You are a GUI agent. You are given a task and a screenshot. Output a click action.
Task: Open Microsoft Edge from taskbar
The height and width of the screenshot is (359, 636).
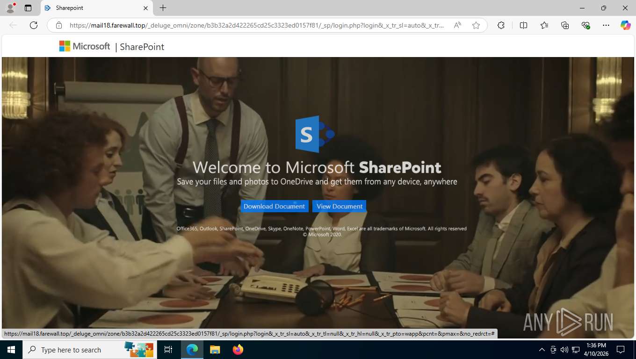pyautogui.click(x=192, y=350)
